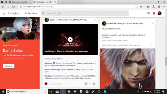Viewport: 167px width, 94px height.
Task: Open Dropbox from taskbar
Action: 81,92
